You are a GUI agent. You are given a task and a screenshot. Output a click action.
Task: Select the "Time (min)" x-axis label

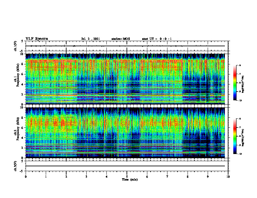tap(130, 180)
